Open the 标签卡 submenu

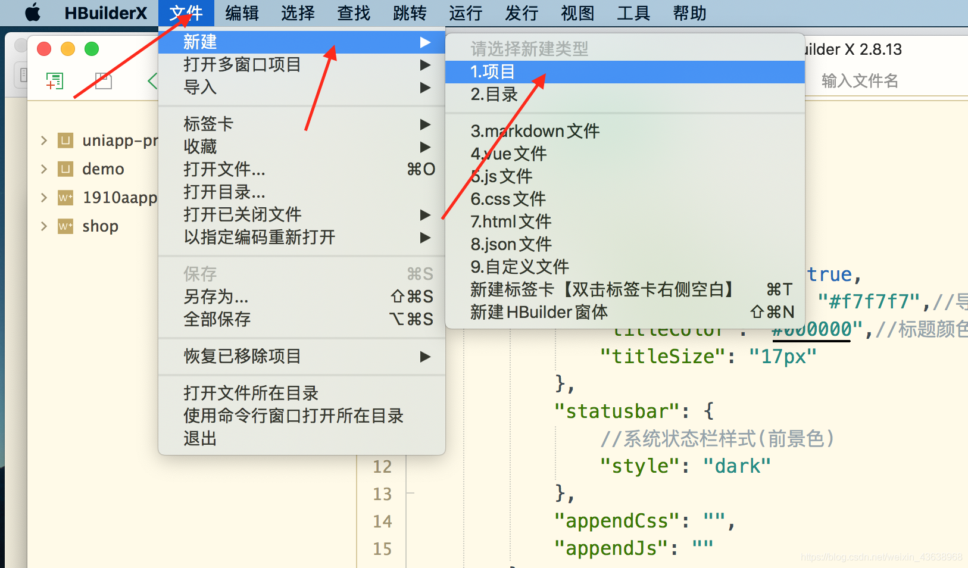pos(302,124)
